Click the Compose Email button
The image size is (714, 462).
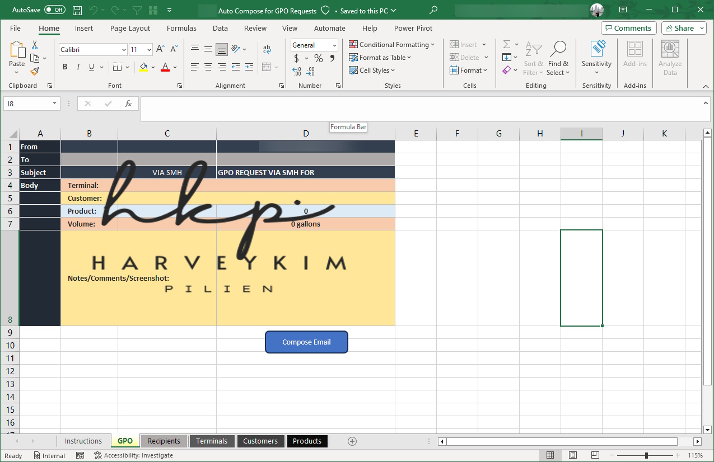click(306, 342)
